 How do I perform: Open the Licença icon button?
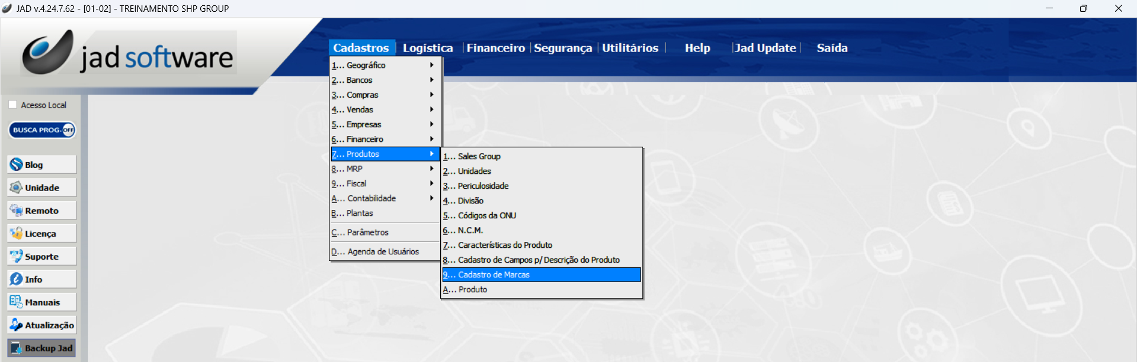[x=41, y=234]
